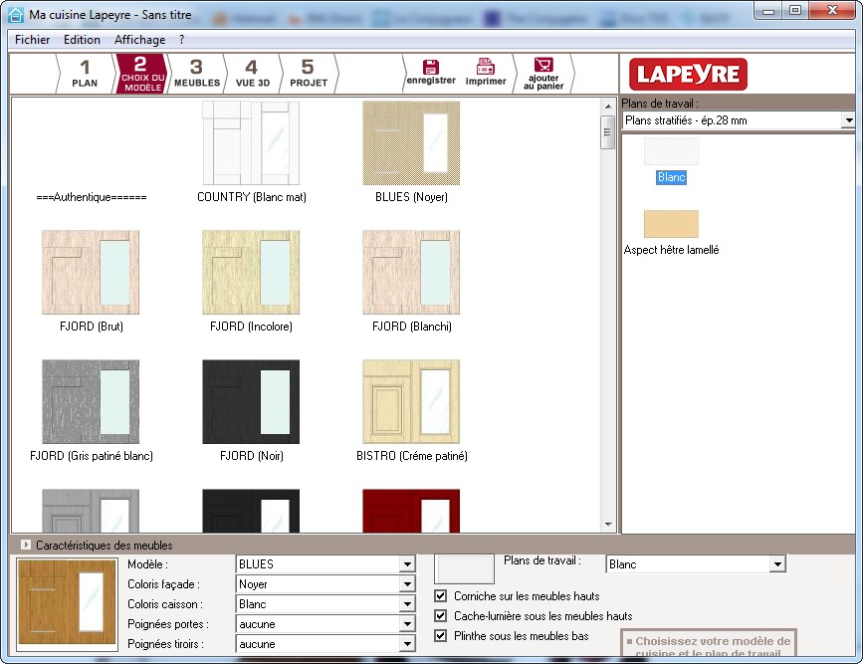Open the Fichier menu
This screenshot has width=863, height=664.
[x=33, y=40]
